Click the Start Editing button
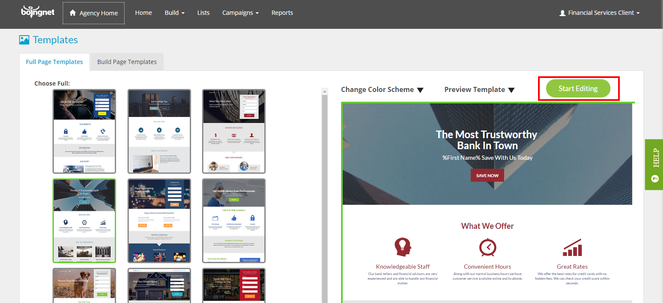Viewport: 663px width, 303px height. coord(578,89)
